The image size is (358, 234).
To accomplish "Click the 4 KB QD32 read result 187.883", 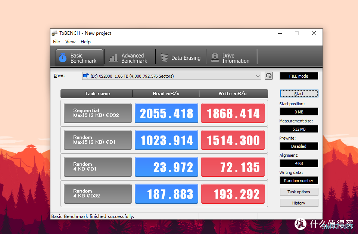I will click(166, 194).
